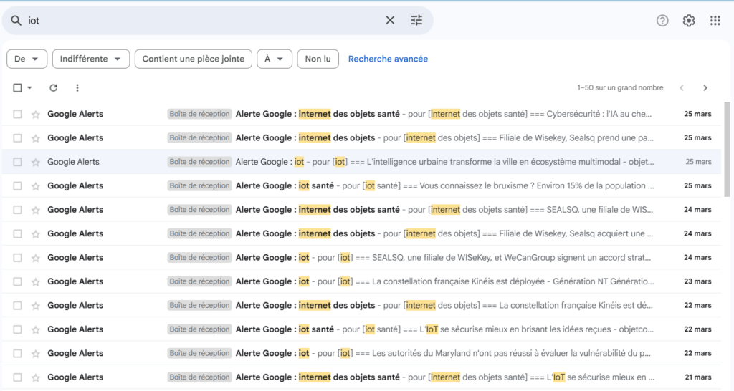Open the three-dot more options menu
This screenshot has height=391, width=734.
point(77,88)
